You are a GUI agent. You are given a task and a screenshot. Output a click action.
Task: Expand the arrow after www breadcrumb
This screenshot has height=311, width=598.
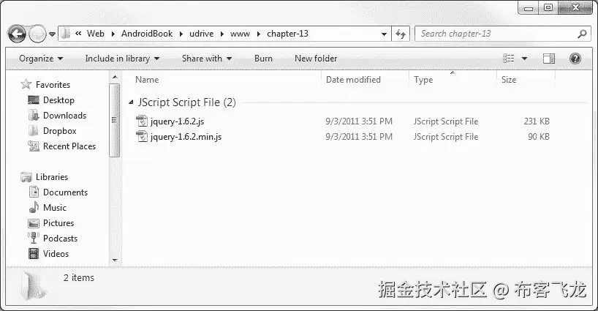coord(259,34)
